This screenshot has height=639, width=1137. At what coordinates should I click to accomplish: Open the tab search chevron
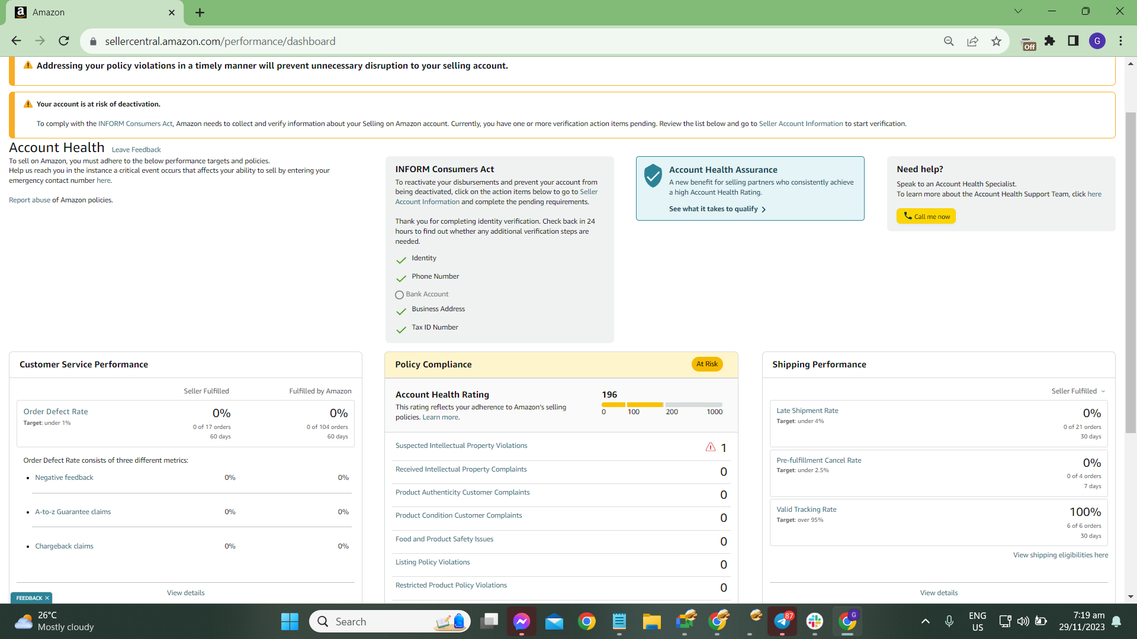point(1018,11)
